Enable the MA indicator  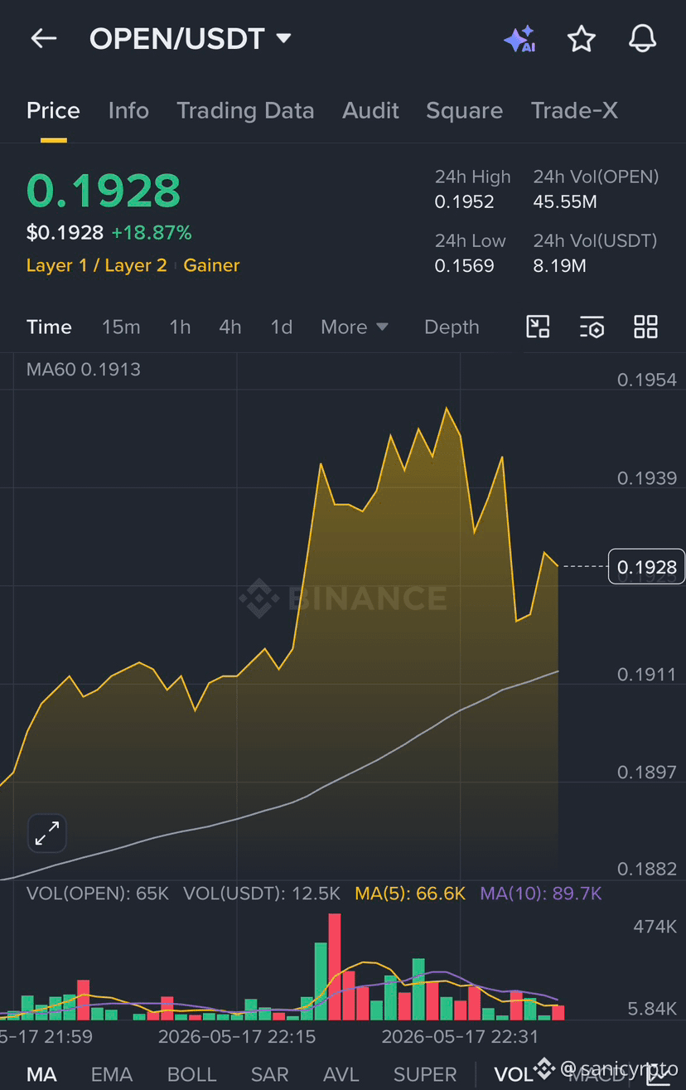41,1075
